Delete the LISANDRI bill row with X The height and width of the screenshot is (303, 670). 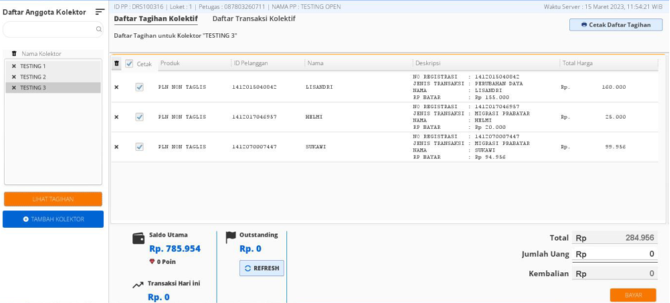coord(117,87)
